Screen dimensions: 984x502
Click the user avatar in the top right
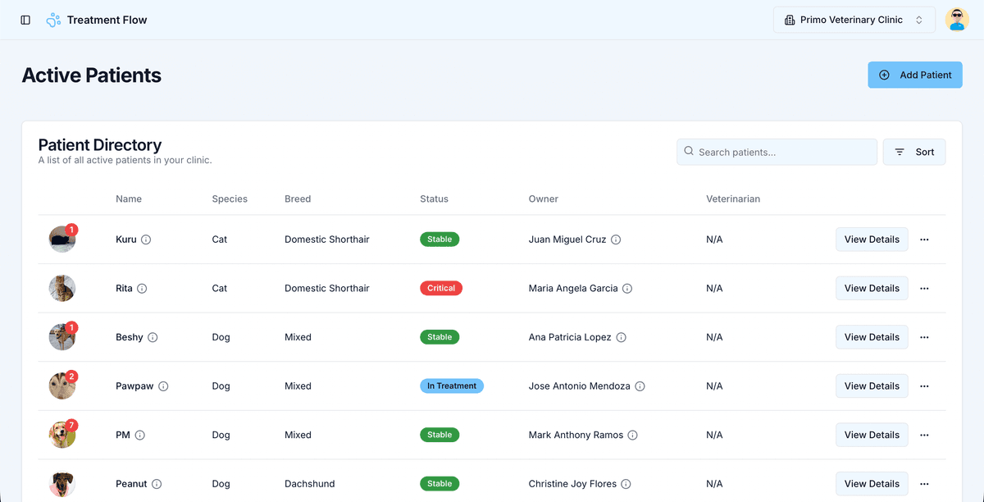957,19
